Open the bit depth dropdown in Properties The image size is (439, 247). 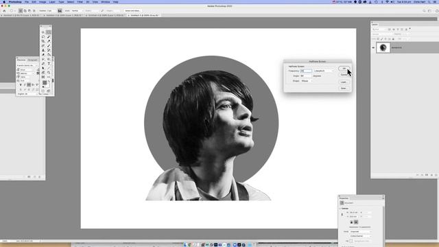[x=361, y=236]
